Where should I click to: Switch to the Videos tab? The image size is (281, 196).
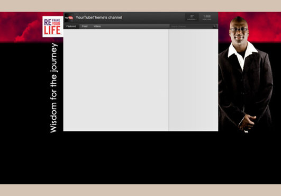coord(97,26)
